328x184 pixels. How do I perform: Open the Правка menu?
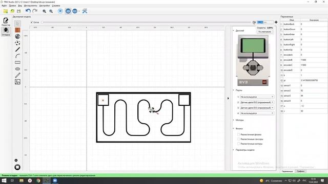coord(12,6)
